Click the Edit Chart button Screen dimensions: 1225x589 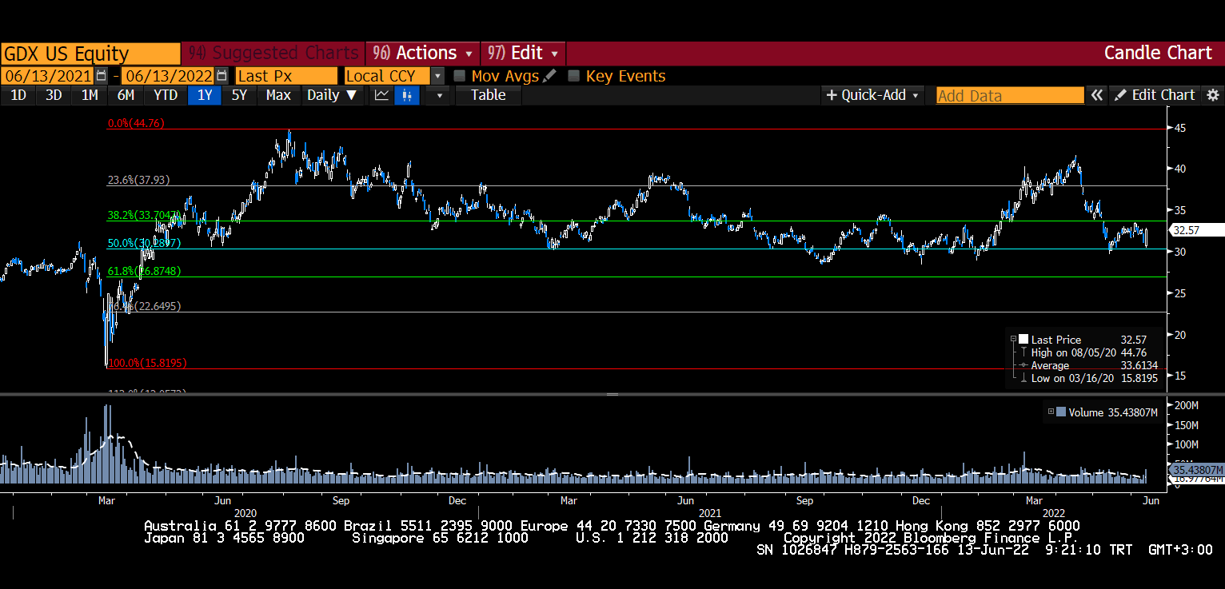pyautogui.click(x=1155, y=95)
